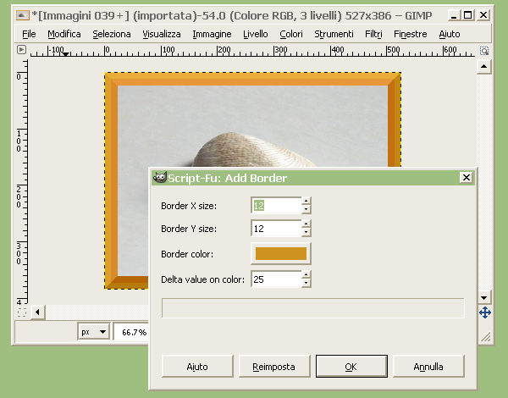Click the vertical scrollbar up arrow

click(x=485, y=66)
